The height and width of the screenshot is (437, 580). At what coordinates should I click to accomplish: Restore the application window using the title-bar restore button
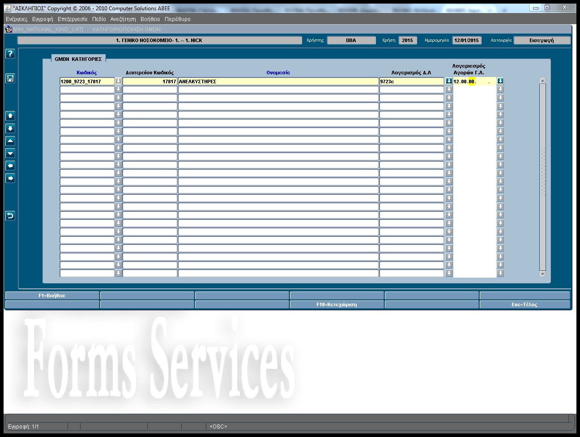click(547, 8)
